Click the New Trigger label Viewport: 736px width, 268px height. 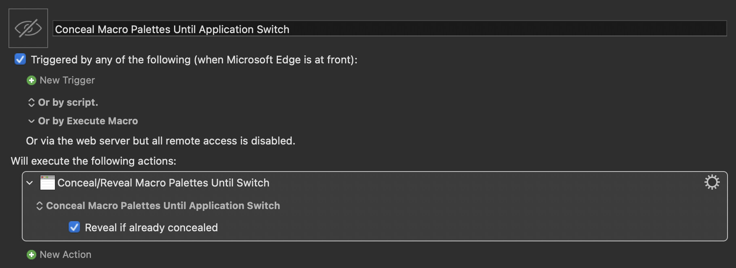click(x=67, y=80)
